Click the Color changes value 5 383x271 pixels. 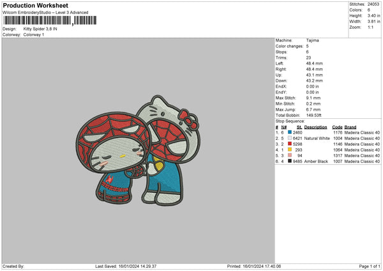[307, 46]
